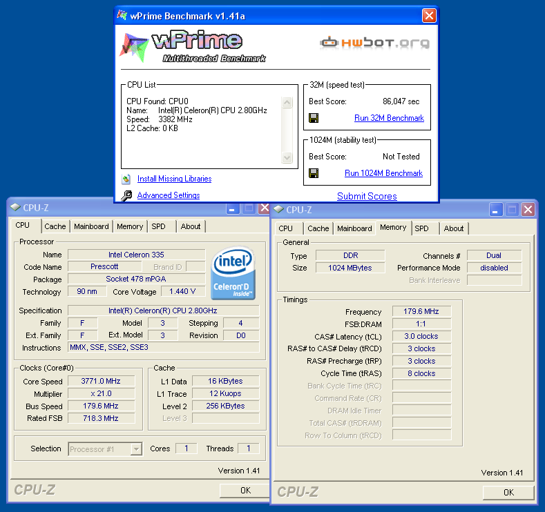The height and width of the screenshot is (512, 545).
Task: Switch to Mainboard tab in left CPU-Z
Action: (91, 226)
